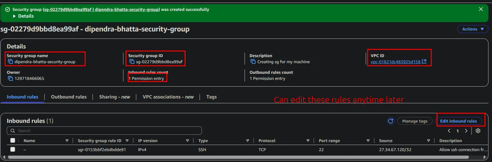Go to previous page of rules
Image resolution: width=492 pixels, height=162 pixels.
click(x=449, y=131)
